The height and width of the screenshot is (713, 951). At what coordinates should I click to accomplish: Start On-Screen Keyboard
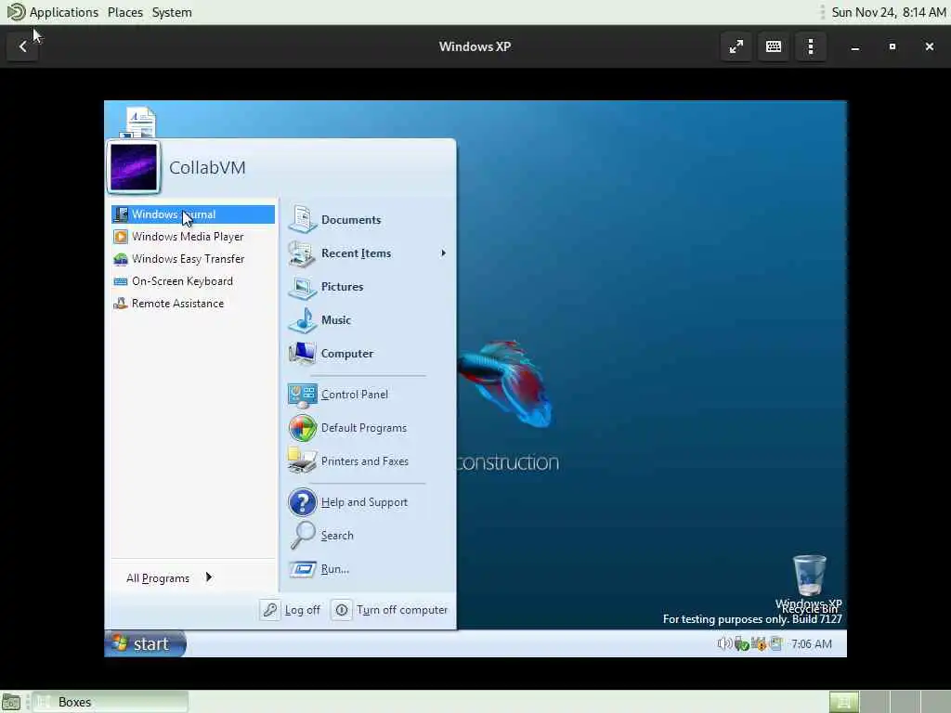(x=193, y=281)
